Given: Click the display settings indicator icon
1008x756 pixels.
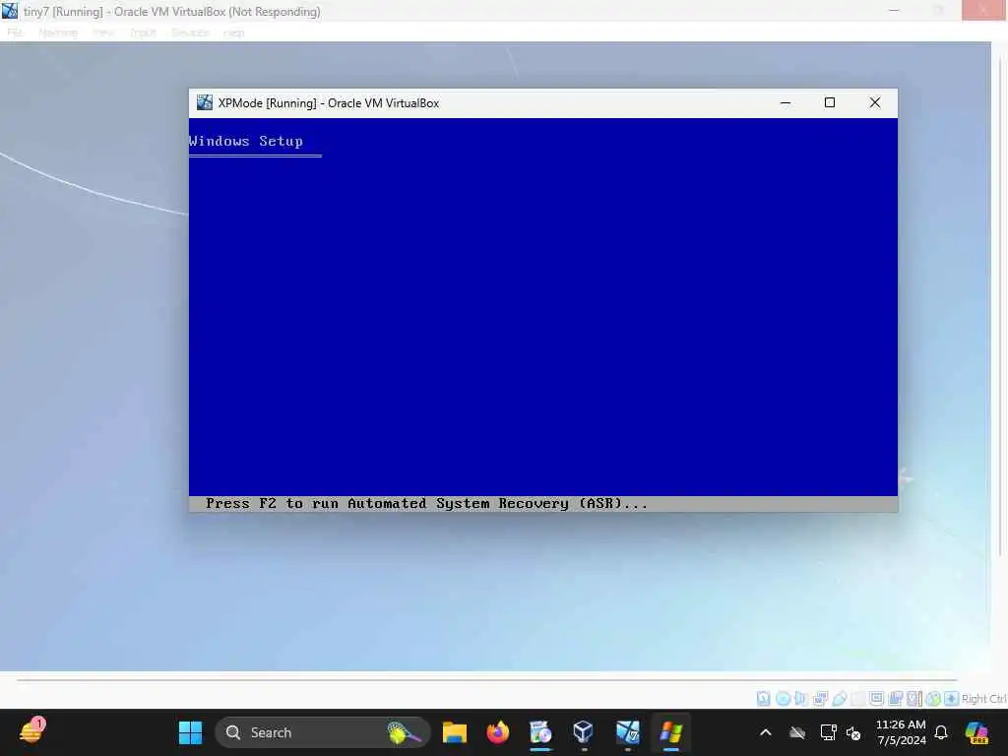Looking at the screenshot, I should pos(876,698).
